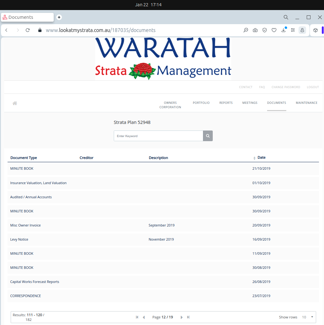
Task: Open the cube extensions icon
Action: (x=316, y=30)
